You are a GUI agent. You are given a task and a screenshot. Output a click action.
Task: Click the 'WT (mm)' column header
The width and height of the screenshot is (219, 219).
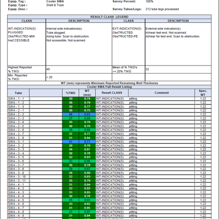coord(87,93)
